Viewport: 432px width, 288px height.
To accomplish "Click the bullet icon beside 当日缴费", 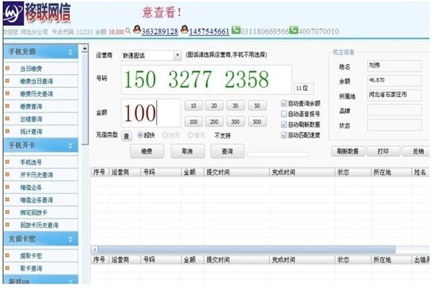I will click(x=7, y=68).
